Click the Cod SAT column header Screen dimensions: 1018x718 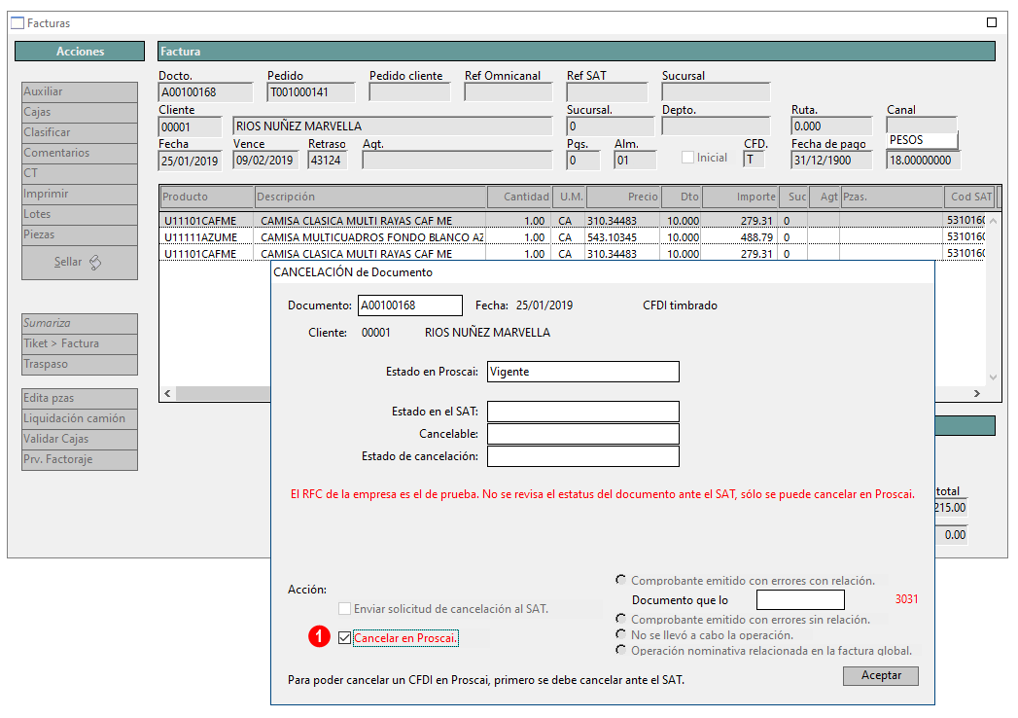(970, 197)
